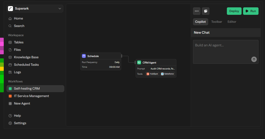Click the HubSpot tool chip
This screenshot has width=265, height=139.
click(152, 74)
